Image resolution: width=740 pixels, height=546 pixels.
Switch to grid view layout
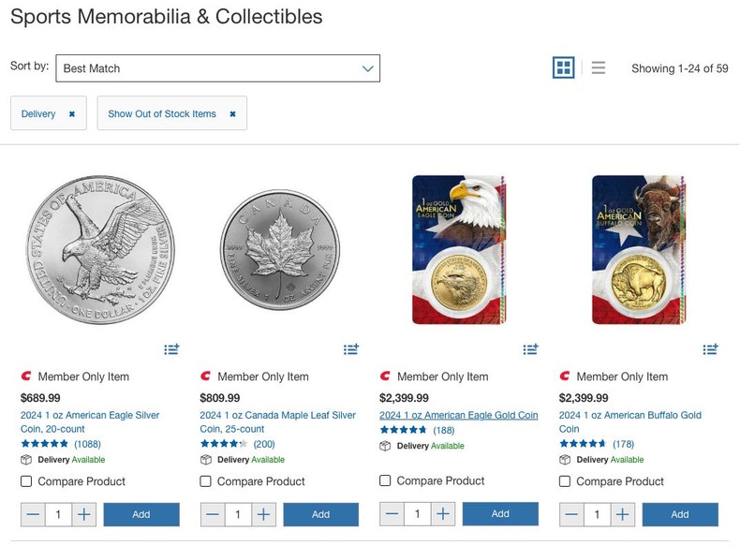pos(563,67)
